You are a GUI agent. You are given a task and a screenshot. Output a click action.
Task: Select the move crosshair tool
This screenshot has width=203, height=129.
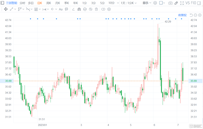point(6,9)
